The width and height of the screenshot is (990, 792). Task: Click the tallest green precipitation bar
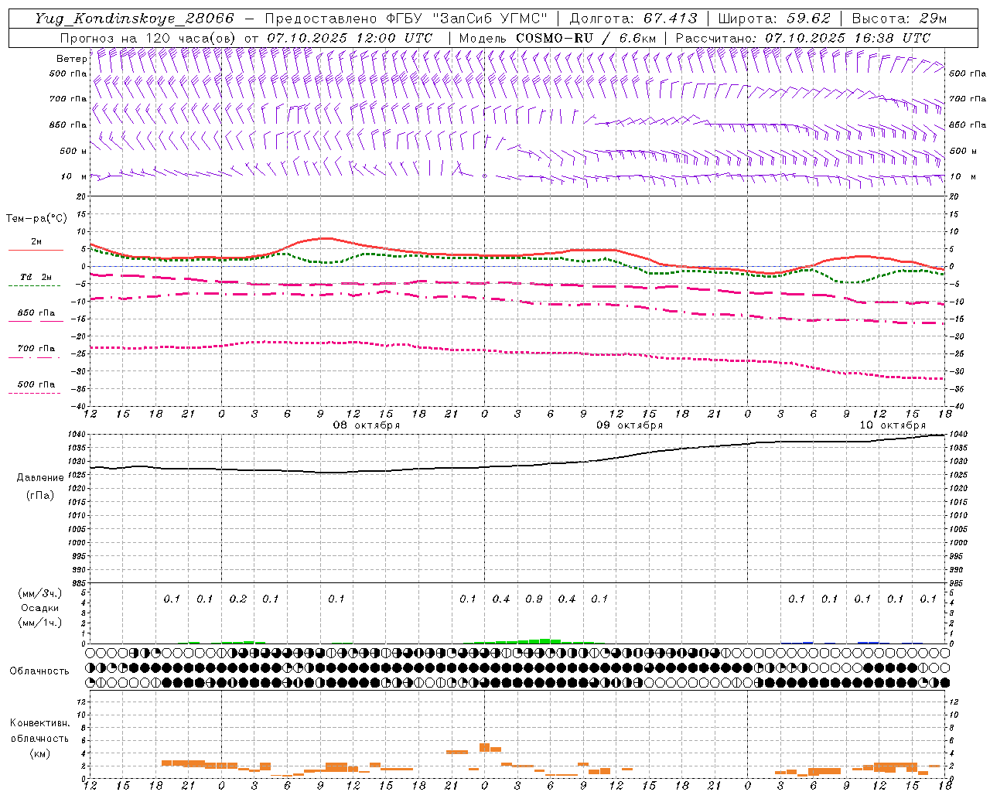[x=545, y=641]
